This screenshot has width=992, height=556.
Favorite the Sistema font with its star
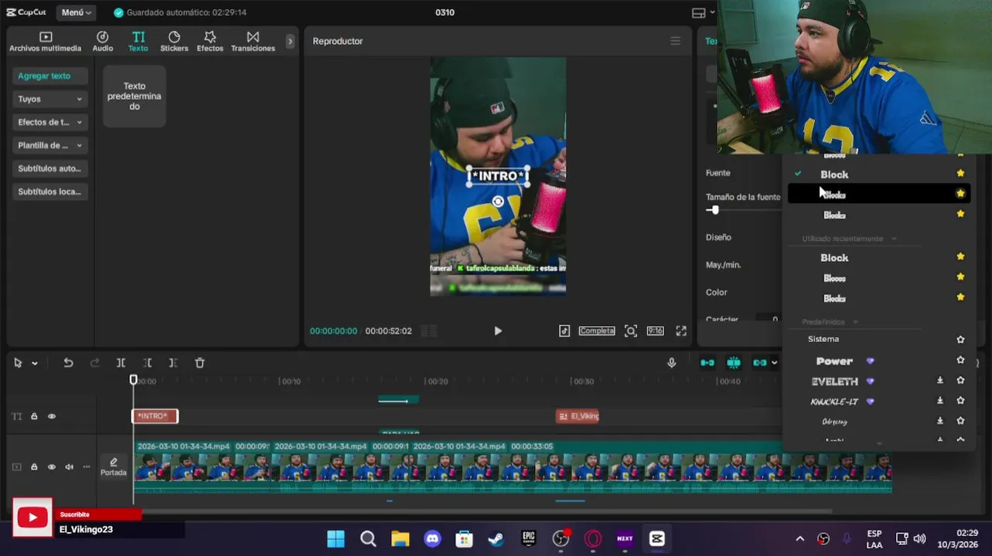(x=960, y=339)
